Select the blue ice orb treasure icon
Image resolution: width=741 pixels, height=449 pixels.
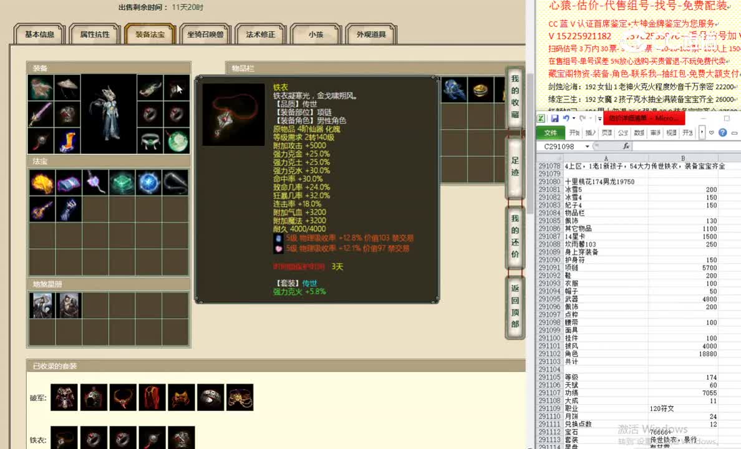pyautogui.click(x=148, y=183)
